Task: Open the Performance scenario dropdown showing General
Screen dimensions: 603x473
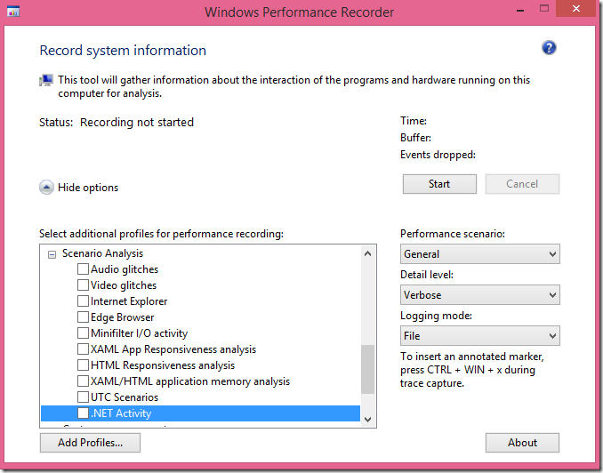Action: pos(480,253)
